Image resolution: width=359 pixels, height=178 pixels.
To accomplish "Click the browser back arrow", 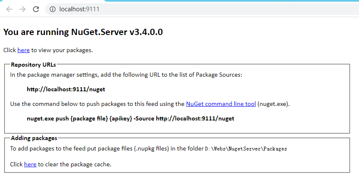I will coord(9,9).
